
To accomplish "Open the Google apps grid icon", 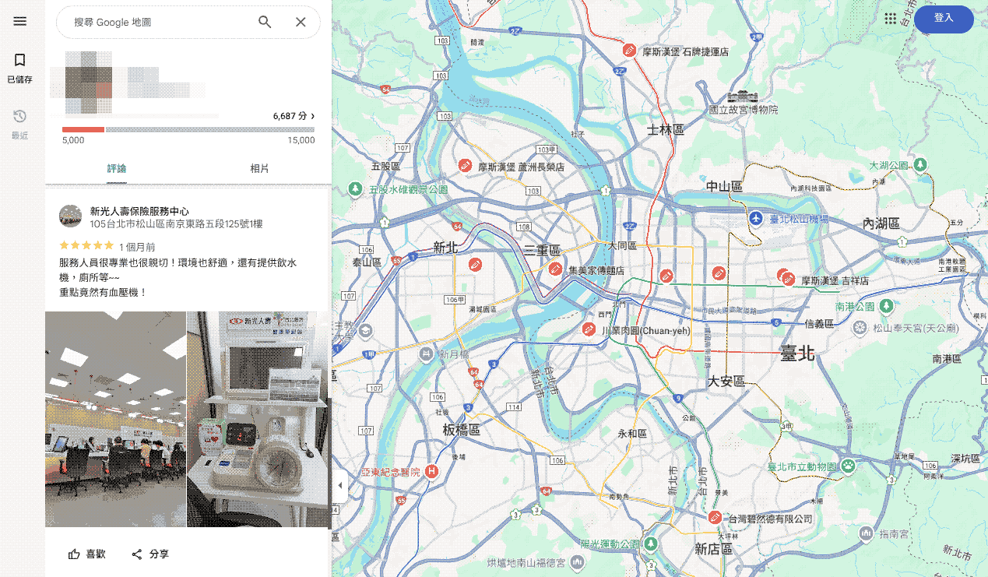I will coord(891,18).
